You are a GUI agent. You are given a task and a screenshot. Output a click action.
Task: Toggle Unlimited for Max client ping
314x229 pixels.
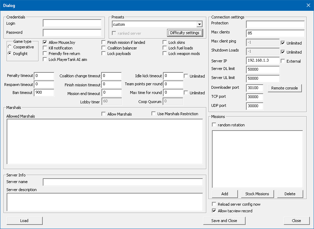tap(283, 43)
